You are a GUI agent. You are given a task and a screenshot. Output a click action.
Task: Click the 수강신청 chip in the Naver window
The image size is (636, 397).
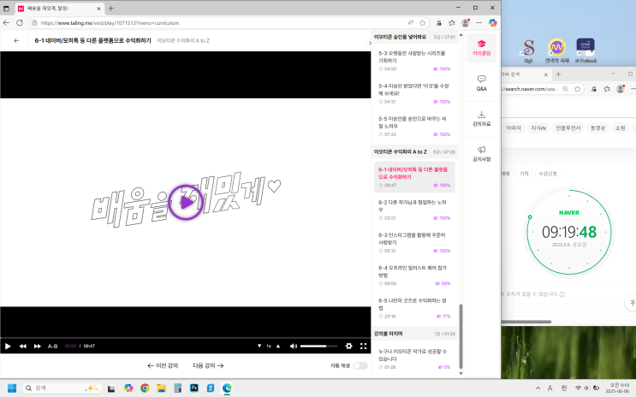click(x=548, y=174)
